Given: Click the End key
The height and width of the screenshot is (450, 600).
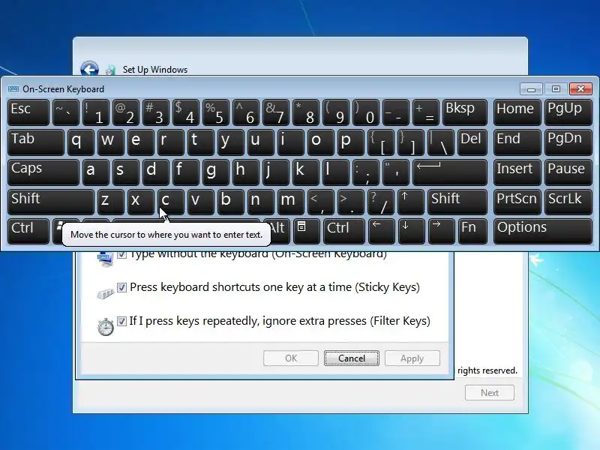Looking at the screenshot, I should [x=517, y=142].
